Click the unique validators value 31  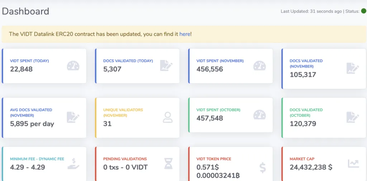click(x=107, y=124)
